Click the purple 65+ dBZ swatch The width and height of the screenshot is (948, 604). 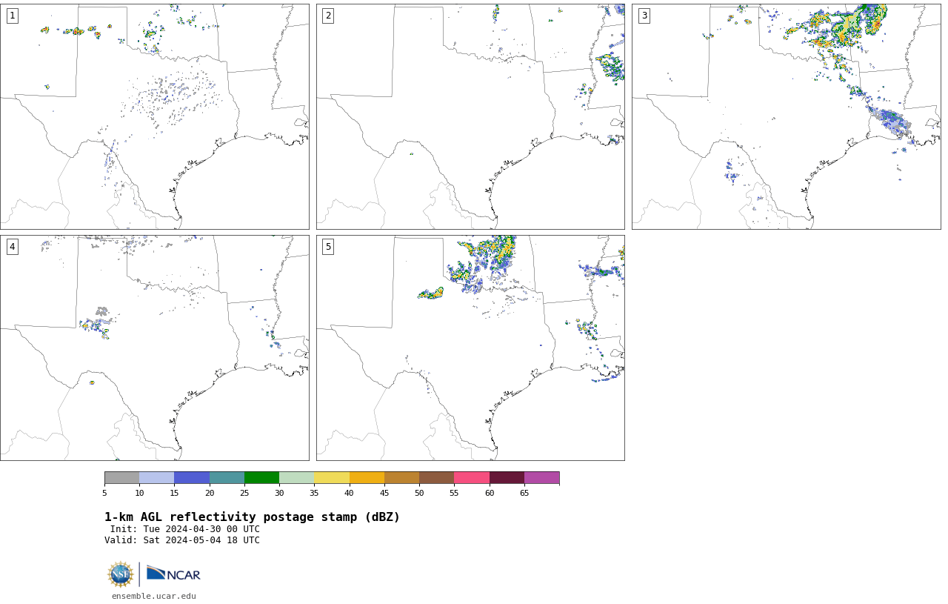point(541,477)
